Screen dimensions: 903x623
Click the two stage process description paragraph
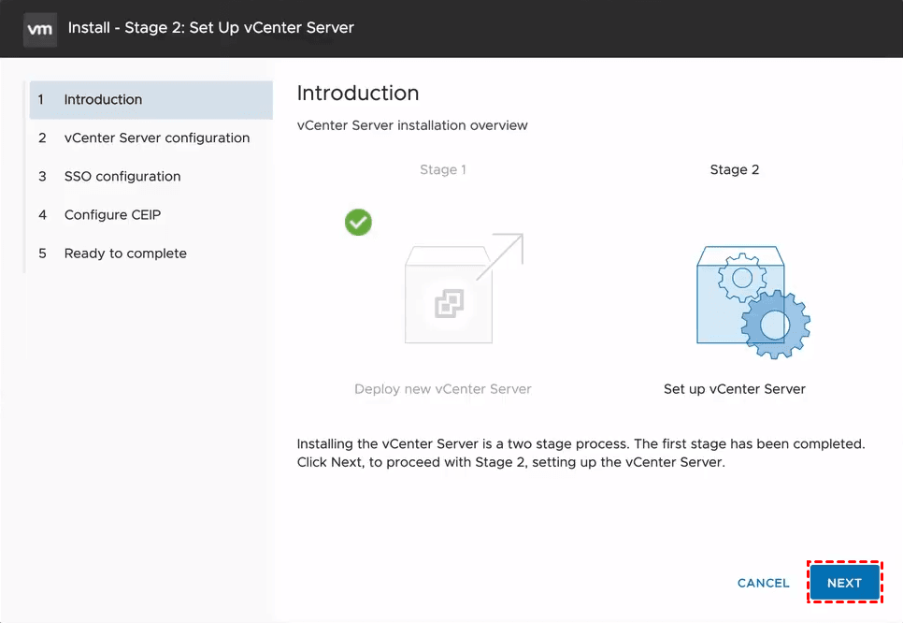pyautogui.click(x=580, y=453)
